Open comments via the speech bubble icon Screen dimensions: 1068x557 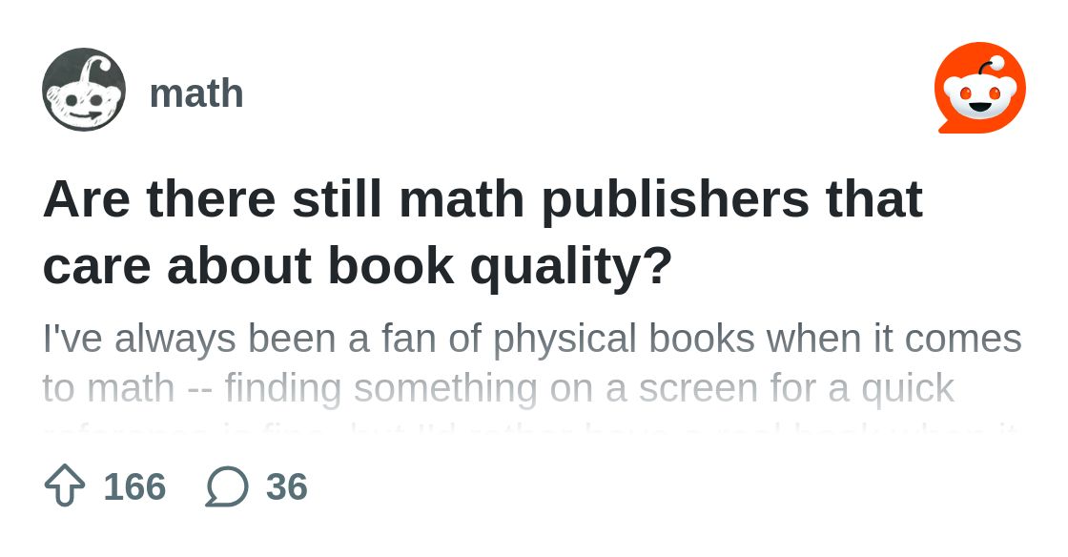click(227, 486)
